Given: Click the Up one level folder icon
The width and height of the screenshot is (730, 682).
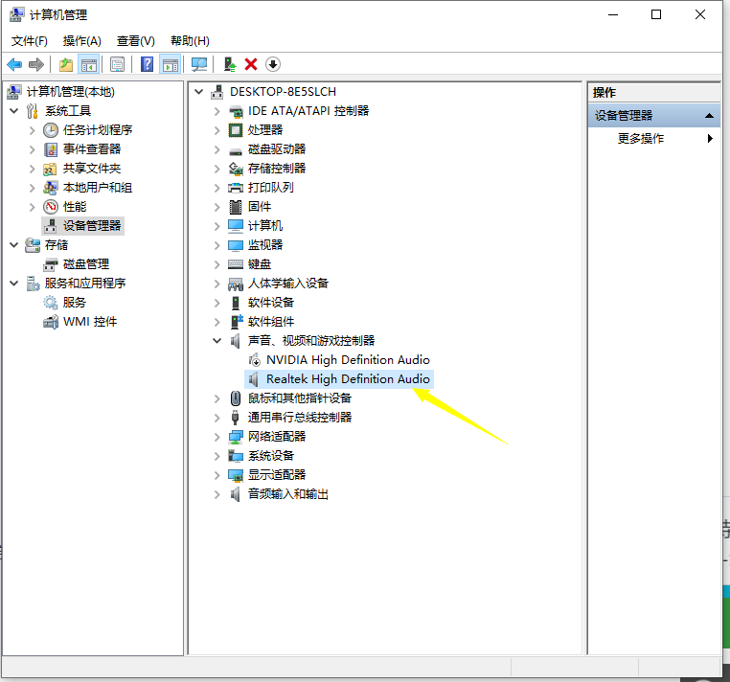Looking at the screenshot, I should point(65,64).
